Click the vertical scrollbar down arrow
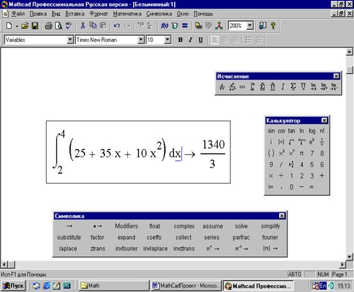 pyautogui.click(x=350, y=257)
